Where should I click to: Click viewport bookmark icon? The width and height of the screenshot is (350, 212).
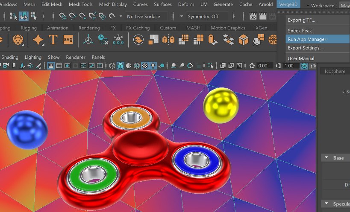[14, 66]
